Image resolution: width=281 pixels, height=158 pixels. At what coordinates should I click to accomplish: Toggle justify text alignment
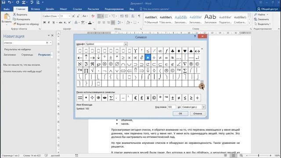pos(113,22)
